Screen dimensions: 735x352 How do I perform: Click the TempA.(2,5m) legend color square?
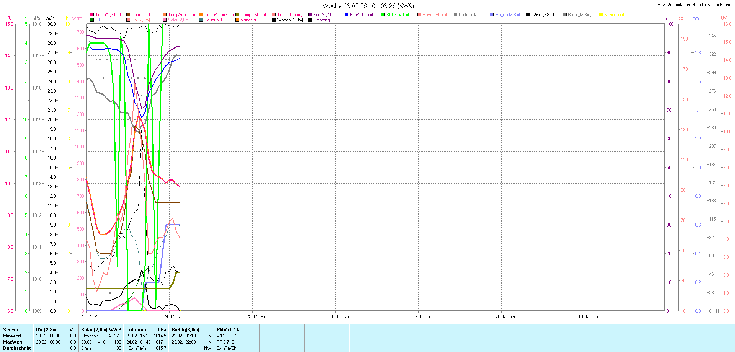click(x=92, y=15)
